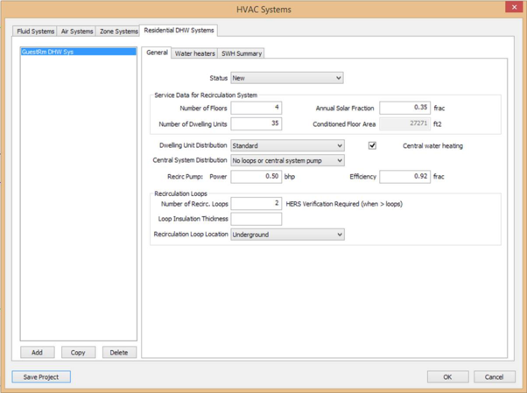Click the Loop Insulation Thickness field

(256, 219)
